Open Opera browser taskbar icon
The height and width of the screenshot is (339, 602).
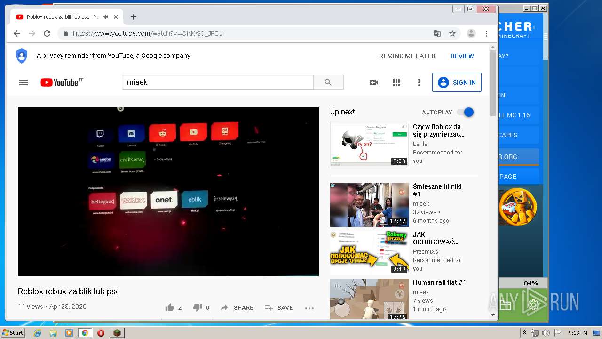tap(101, 333)
